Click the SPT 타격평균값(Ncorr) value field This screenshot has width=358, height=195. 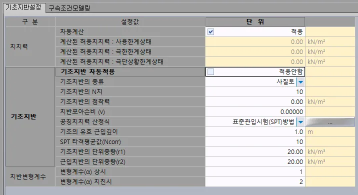255,142
